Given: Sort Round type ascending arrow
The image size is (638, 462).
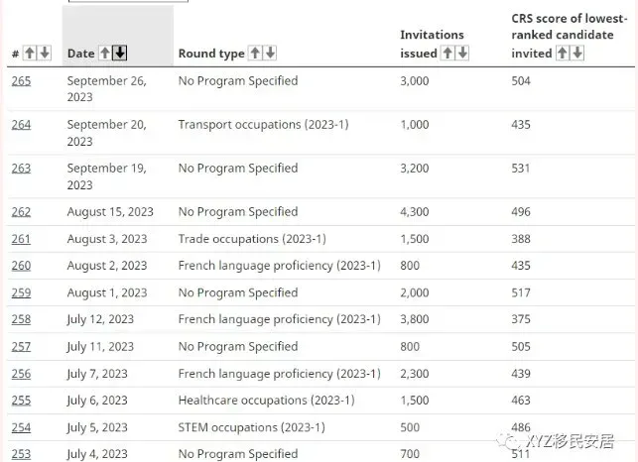Looking at the screenshot, I should (255, 53).
